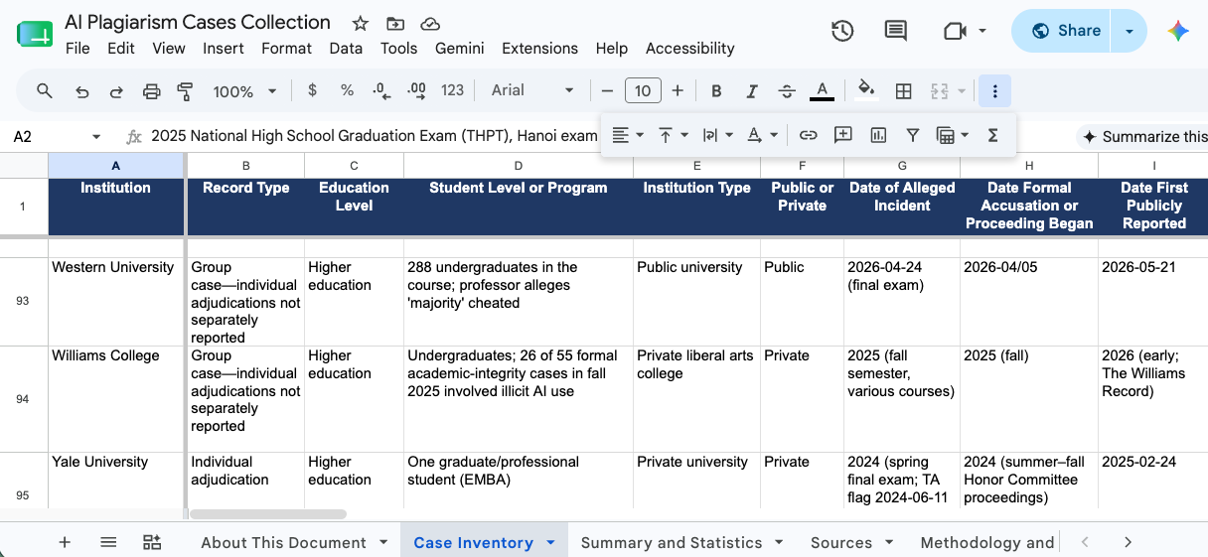This screenshot has width=1208, height=557.
Task: Open text rotation dropdown
Action: pos(762,135)
